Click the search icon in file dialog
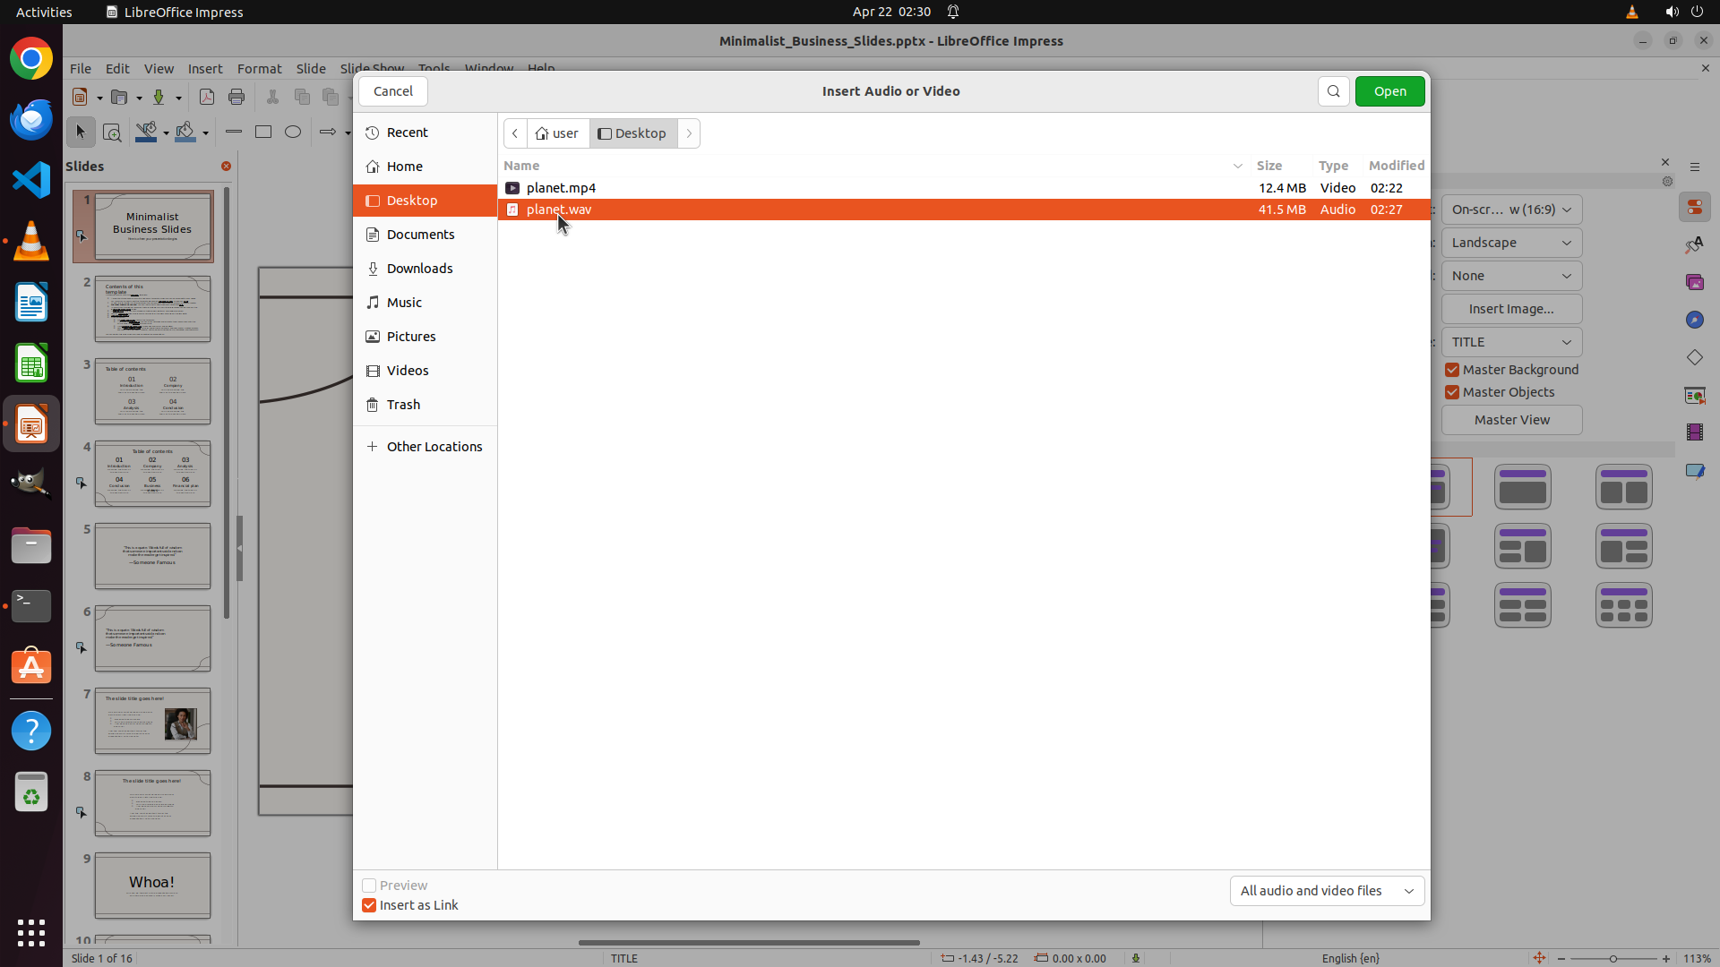The width and height of the screenshot is (1720, 967). pyautogui.click(x=1333, y=91)
